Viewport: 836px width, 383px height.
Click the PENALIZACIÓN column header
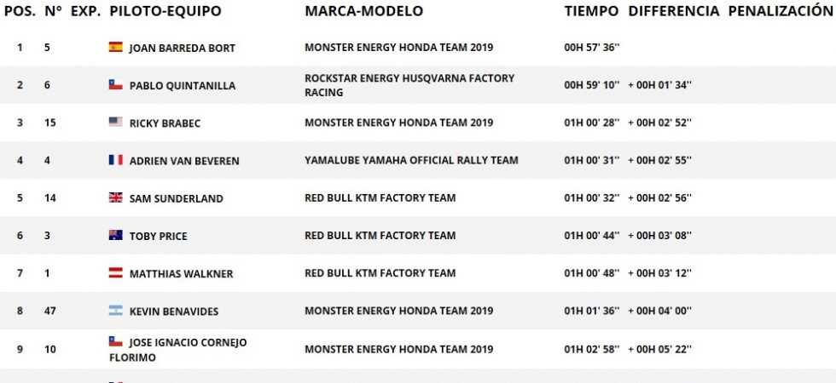pos(780,11)
